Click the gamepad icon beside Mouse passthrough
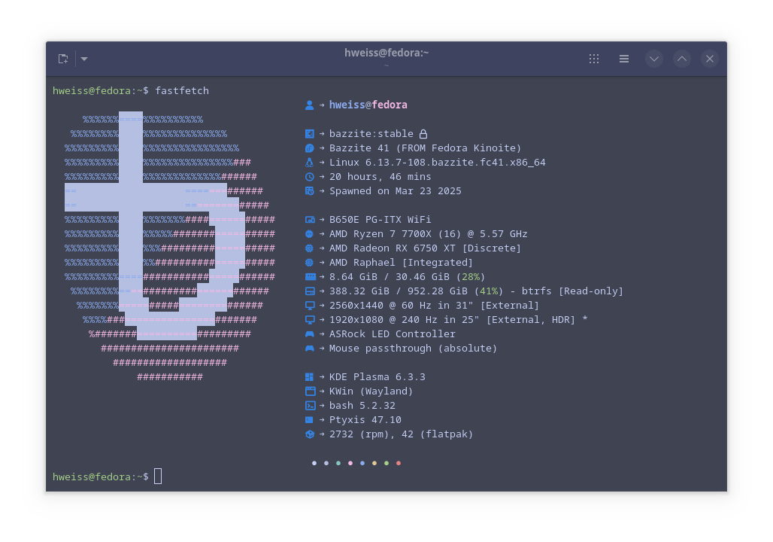This screenshot has height=542, width=773. coord(310,349)
